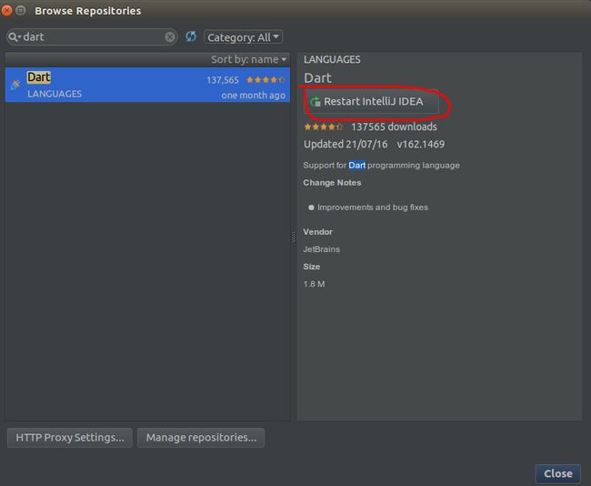Open HTTP Proxy Settings
This screenshot has width=591, height=486.
point(70,438)
